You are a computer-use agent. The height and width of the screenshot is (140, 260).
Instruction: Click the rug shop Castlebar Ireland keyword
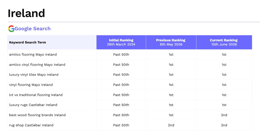pos(31,125)
